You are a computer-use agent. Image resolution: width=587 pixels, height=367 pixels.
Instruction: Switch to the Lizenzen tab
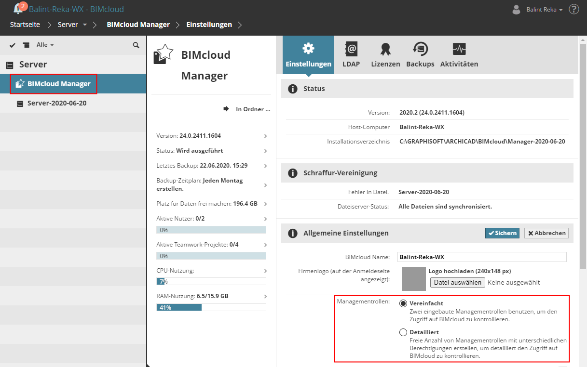pyautogui.click(x=385, y=55)
